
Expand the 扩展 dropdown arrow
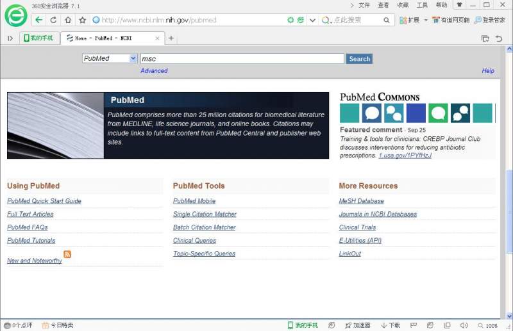[x=426, y=20]
